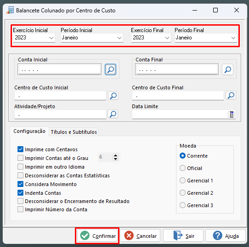The image size is (249, 247).
Task: Focus the Conta Inicial input field
Action: coord(59,69)
